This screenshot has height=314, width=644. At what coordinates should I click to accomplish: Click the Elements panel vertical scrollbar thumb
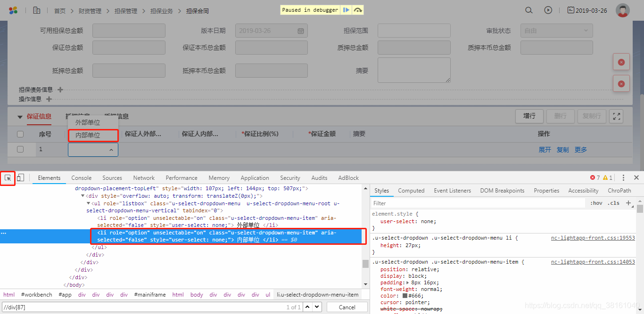coord(365,264)
